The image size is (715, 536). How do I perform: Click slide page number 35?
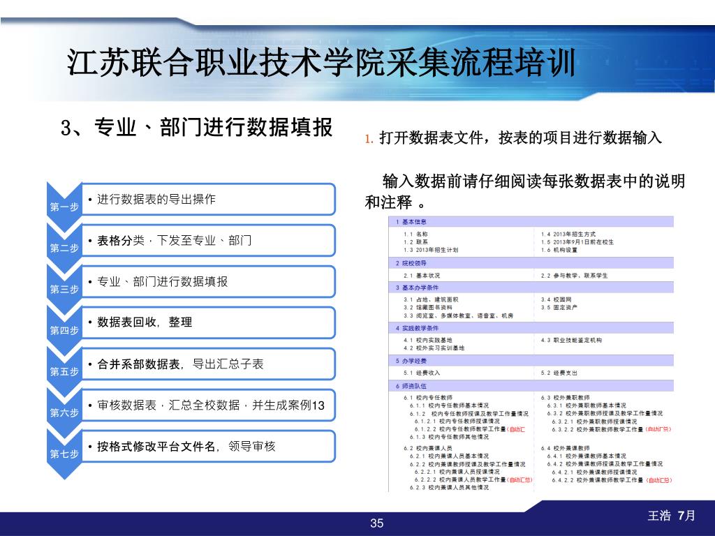pos(376,523)
